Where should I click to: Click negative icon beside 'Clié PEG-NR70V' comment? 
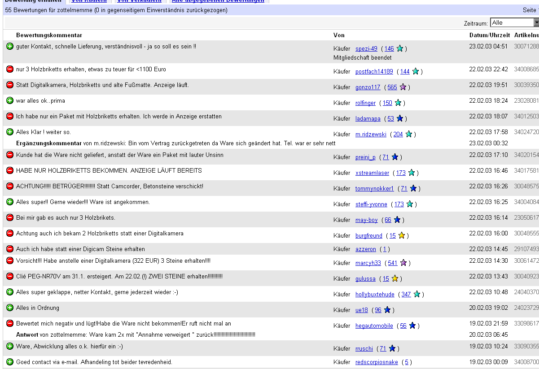click(x=10, y=276)
